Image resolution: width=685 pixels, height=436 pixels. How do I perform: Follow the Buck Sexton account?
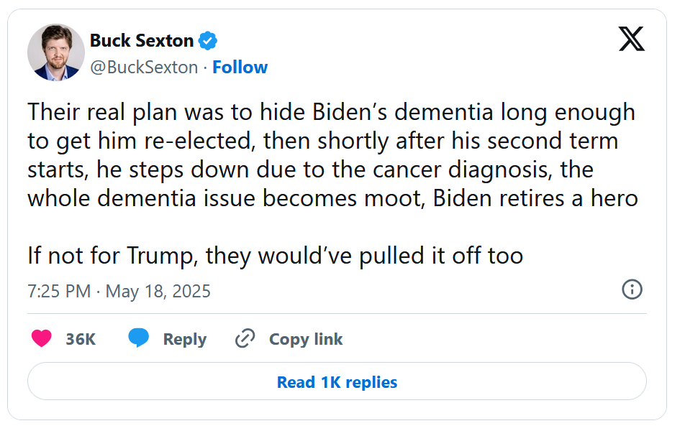pos(240,68)
